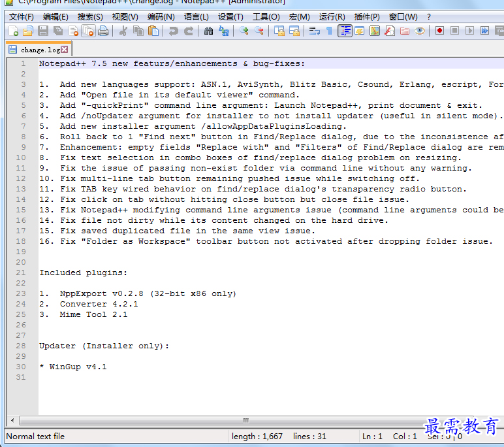Open the 宏(M) menu
The width and height of the screenshot is (504, 447).
[x=299, y=17]
